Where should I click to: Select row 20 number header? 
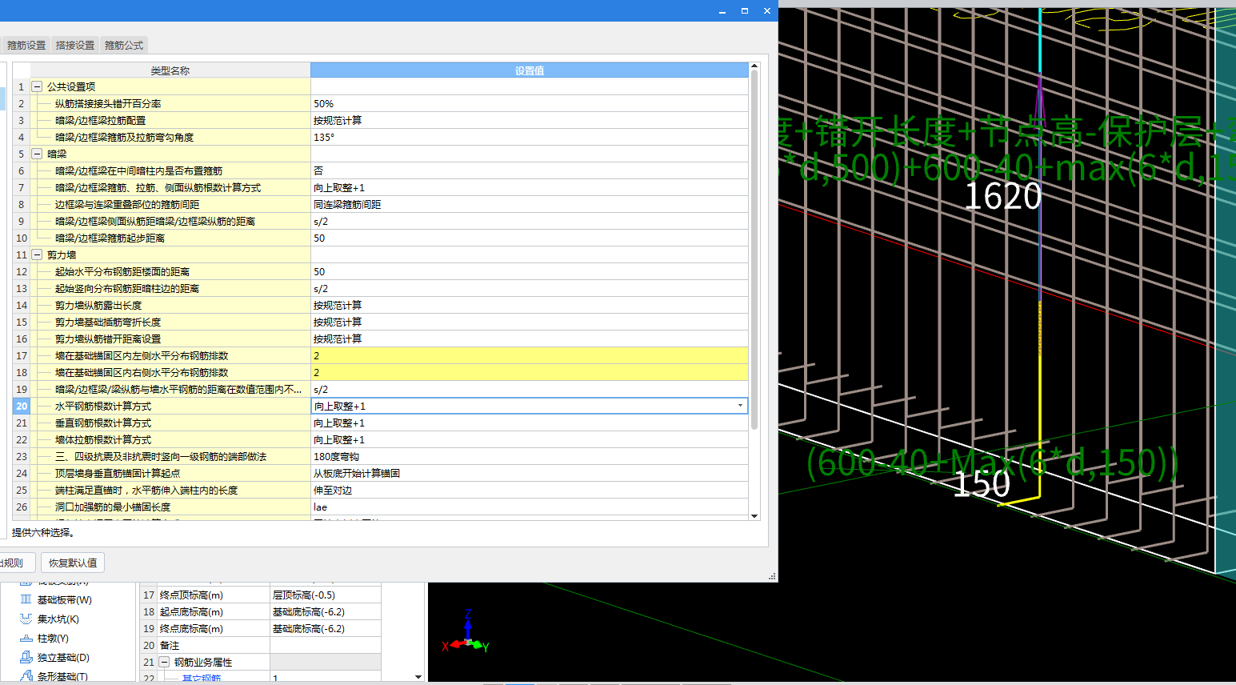click(22, 406)
